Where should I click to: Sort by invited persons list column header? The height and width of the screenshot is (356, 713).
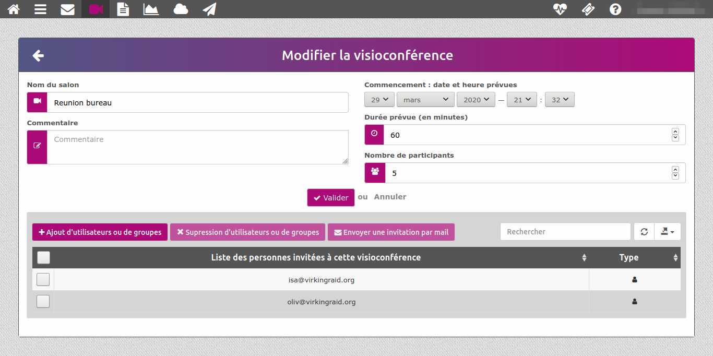[x=316, y=257]
